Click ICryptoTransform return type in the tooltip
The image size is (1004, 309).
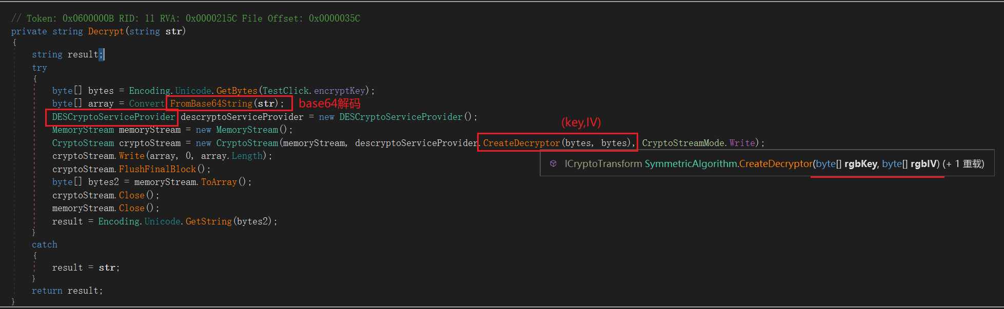[603, 164]
